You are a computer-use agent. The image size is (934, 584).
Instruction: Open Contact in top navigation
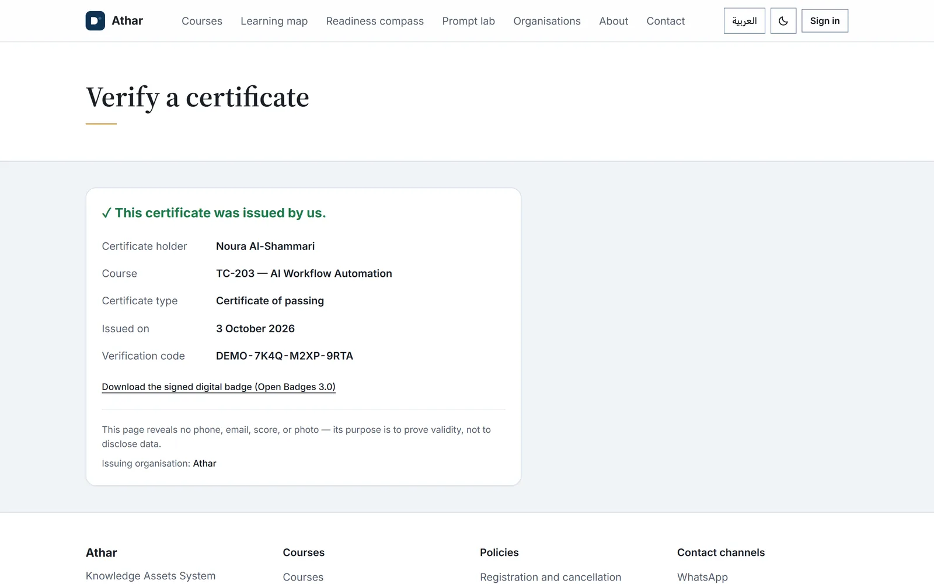click(665, 21)
